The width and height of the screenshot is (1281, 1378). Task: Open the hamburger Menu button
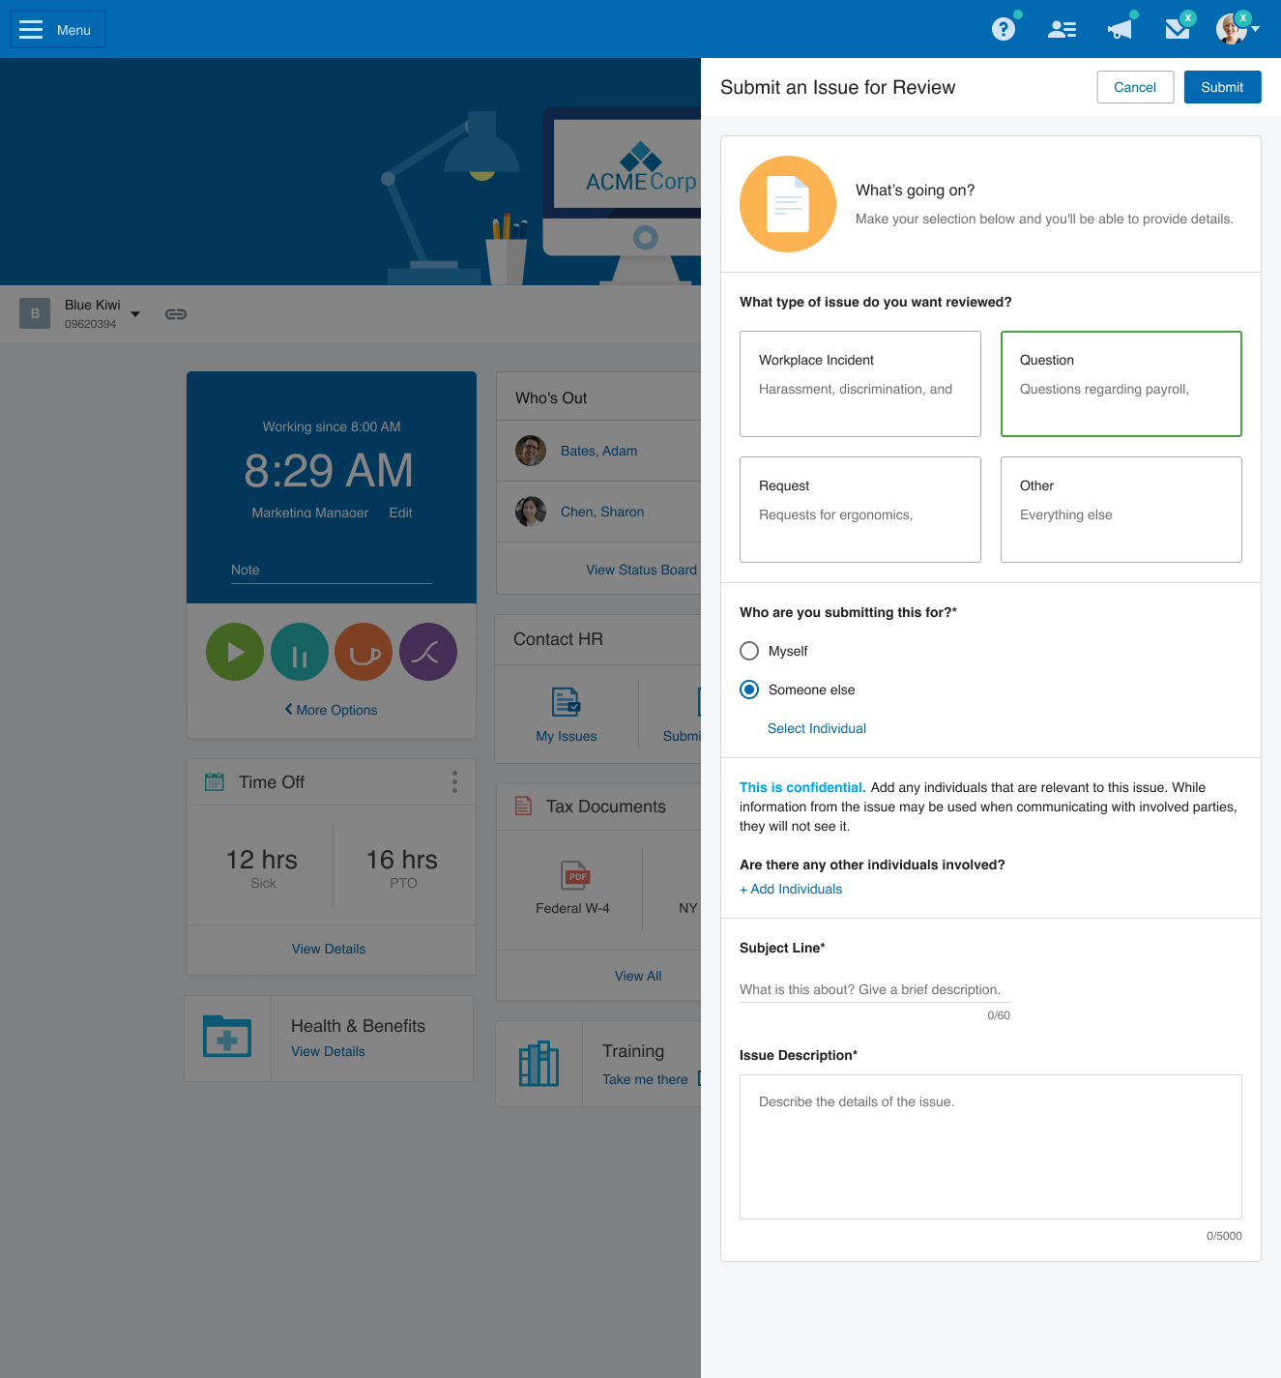click(x=58, y=29)
